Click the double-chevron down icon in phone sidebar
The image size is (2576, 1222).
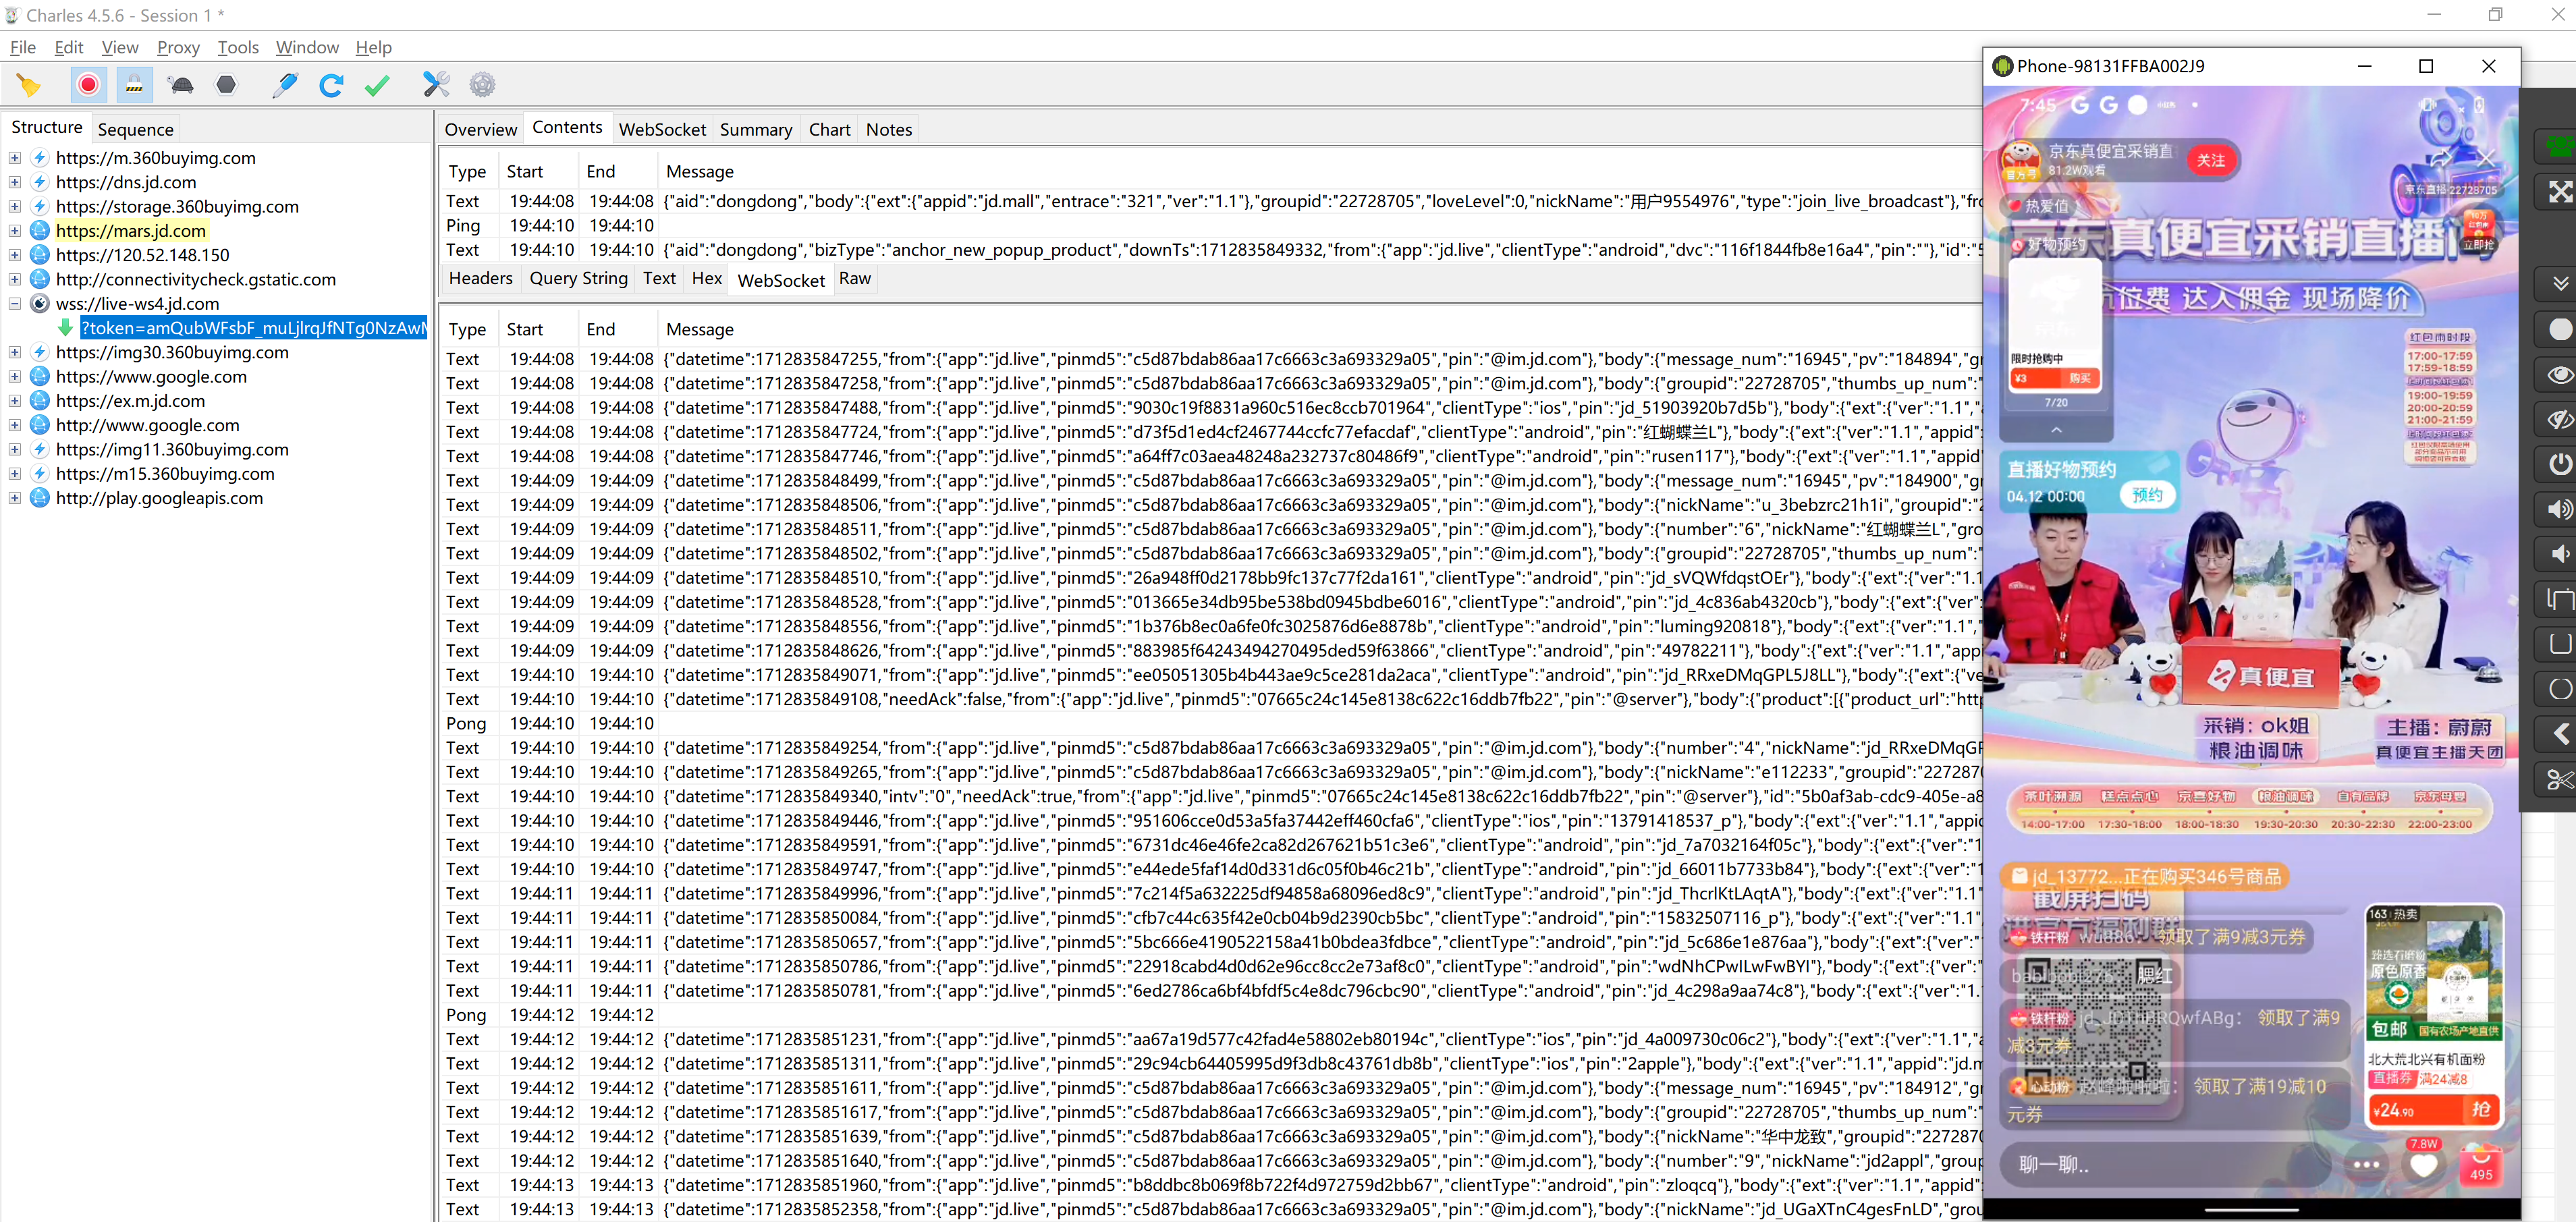coord(2559,284)
